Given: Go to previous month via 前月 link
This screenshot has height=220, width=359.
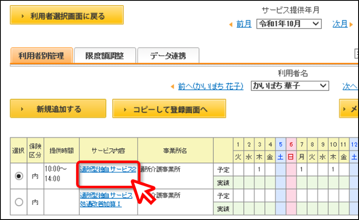Looking at the screenshot, I should pyautogui.click(x=244, y=24).
